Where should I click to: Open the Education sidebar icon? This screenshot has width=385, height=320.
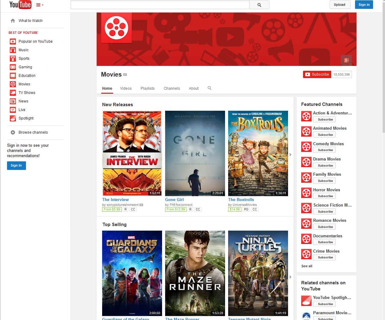coord(13,76)
